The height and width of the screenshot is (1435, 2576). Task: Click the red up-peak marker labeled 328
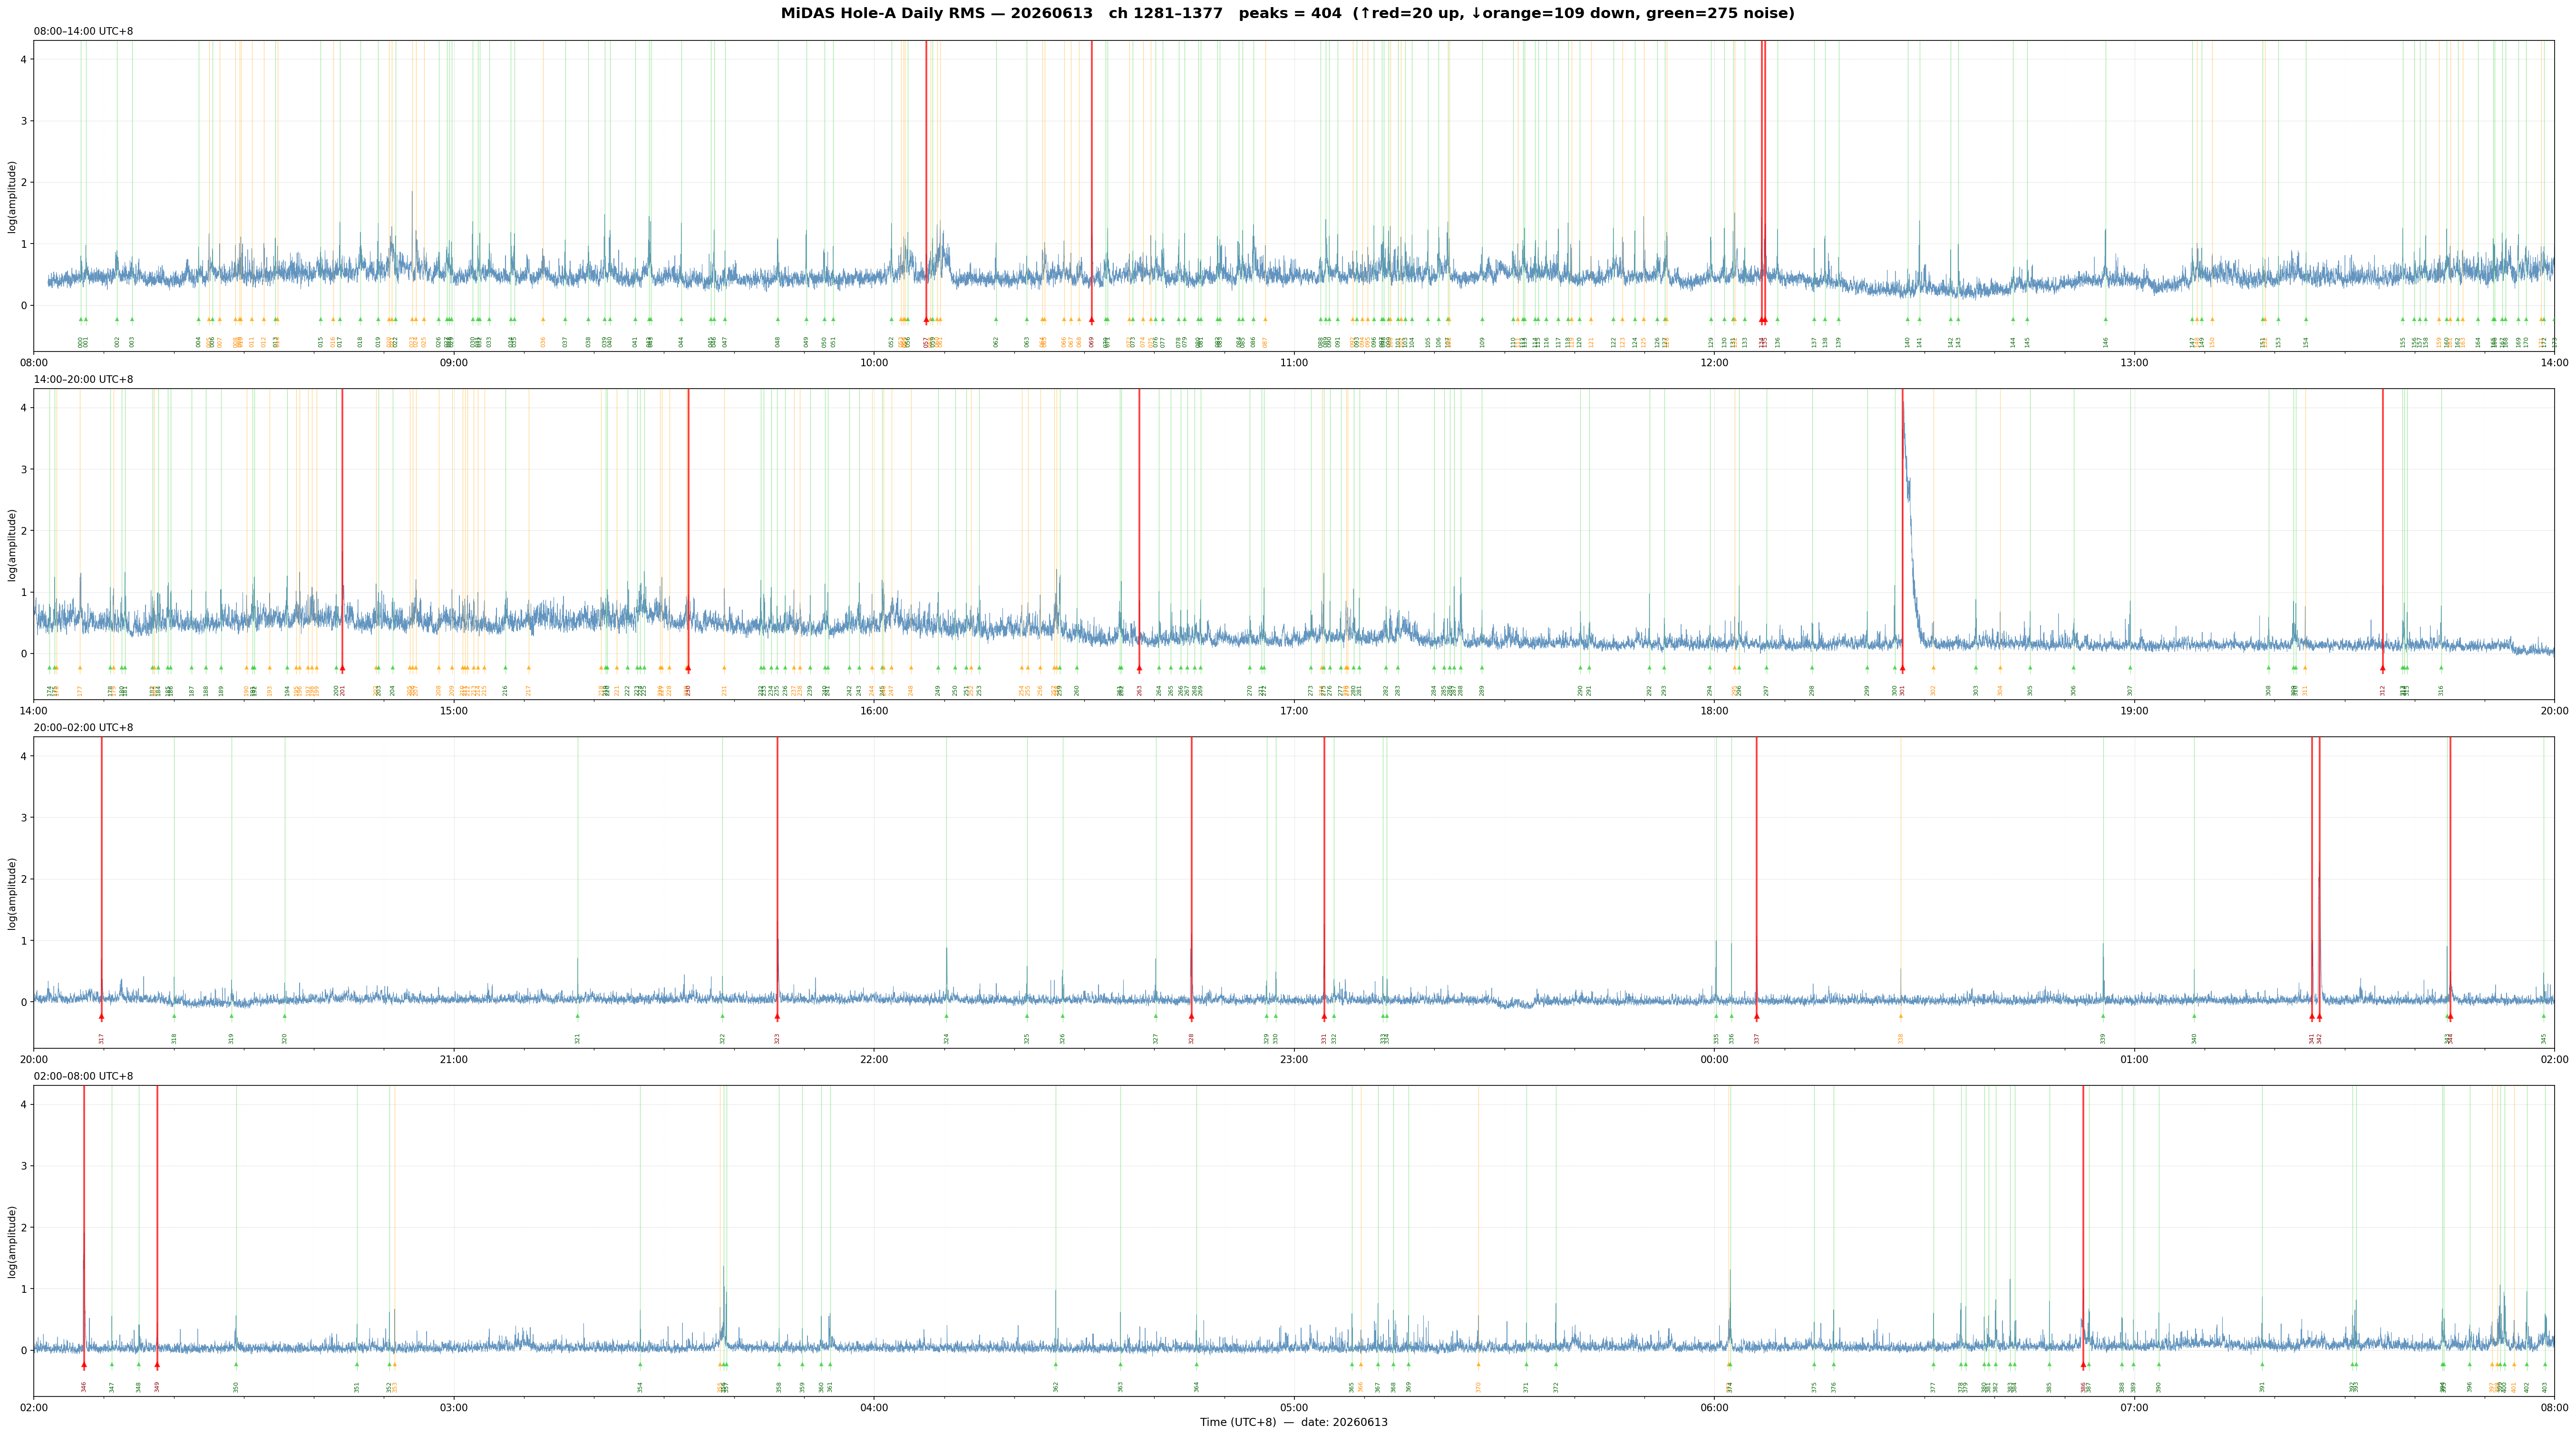pos(1191,1017)
